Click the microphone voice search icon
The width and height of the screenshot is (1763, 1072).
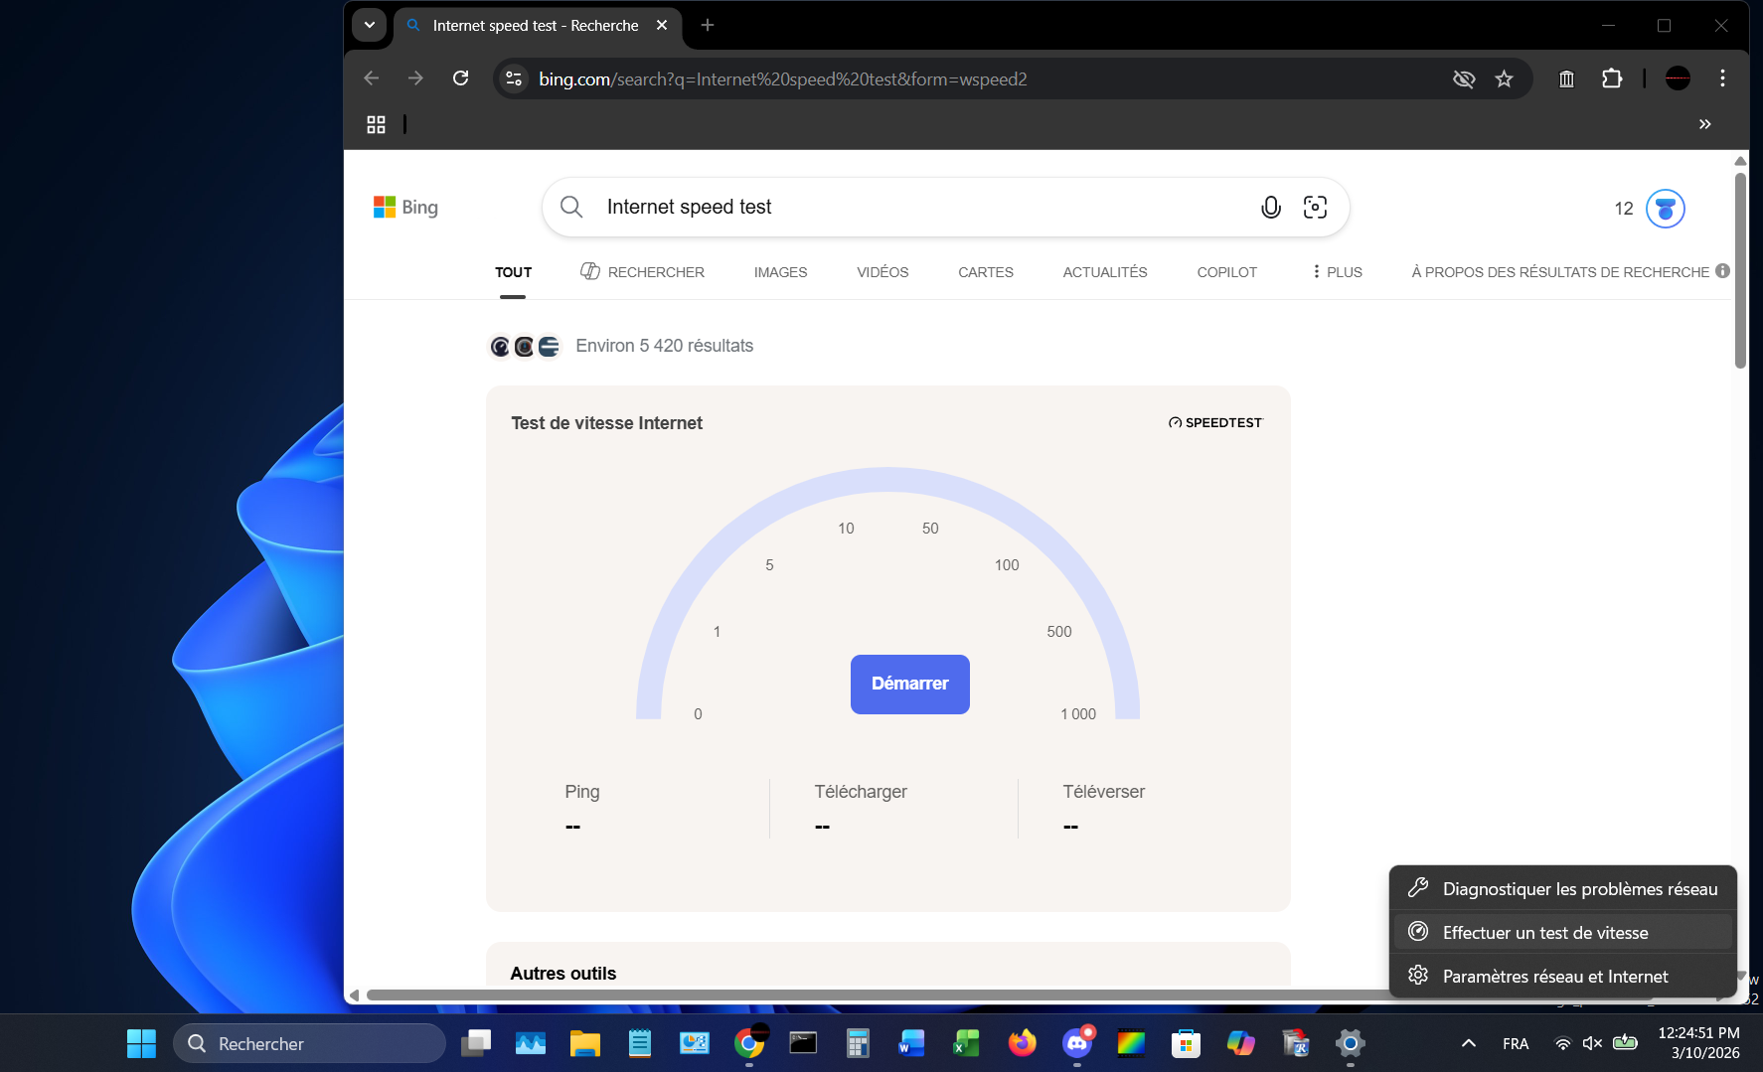[1270, 207]
